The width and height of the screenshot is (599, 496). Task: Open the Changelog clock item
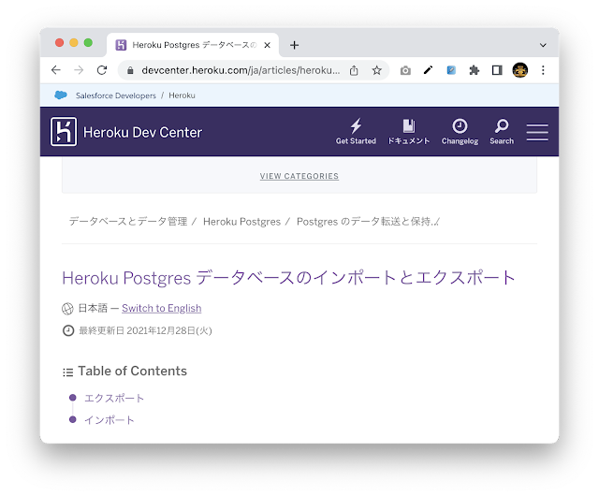(x=460, y=132)
